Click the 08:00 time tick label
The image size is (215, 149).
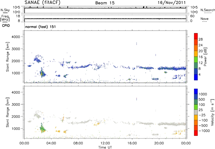click(x=78, y=143)
